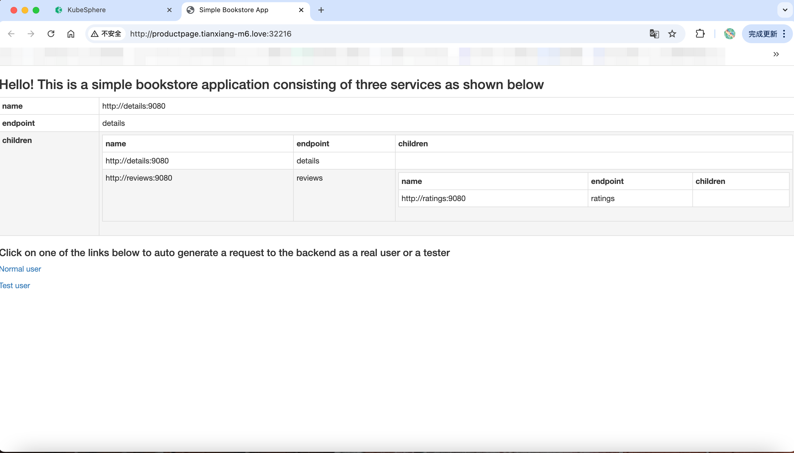Click the back navigation arrow
This screenshot has height=453, width=794.
11,34
